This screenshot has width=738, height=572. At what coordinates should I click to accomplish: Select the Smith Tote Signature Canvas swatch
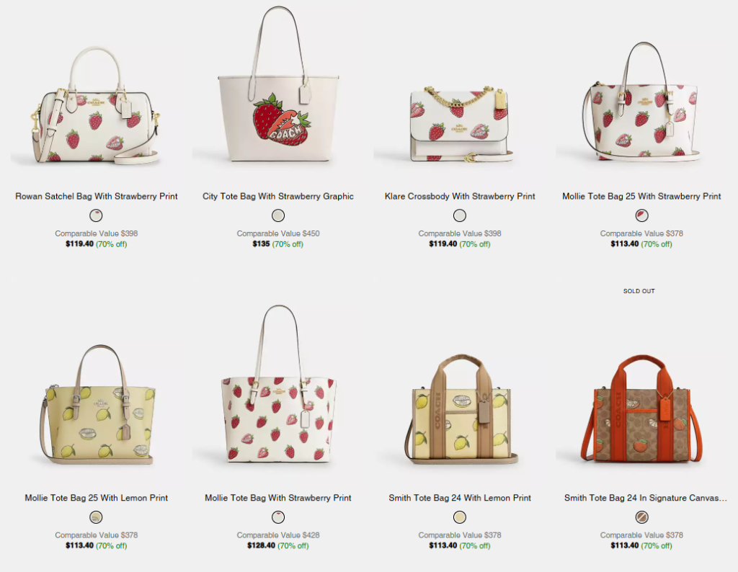[x=642, y=517]
